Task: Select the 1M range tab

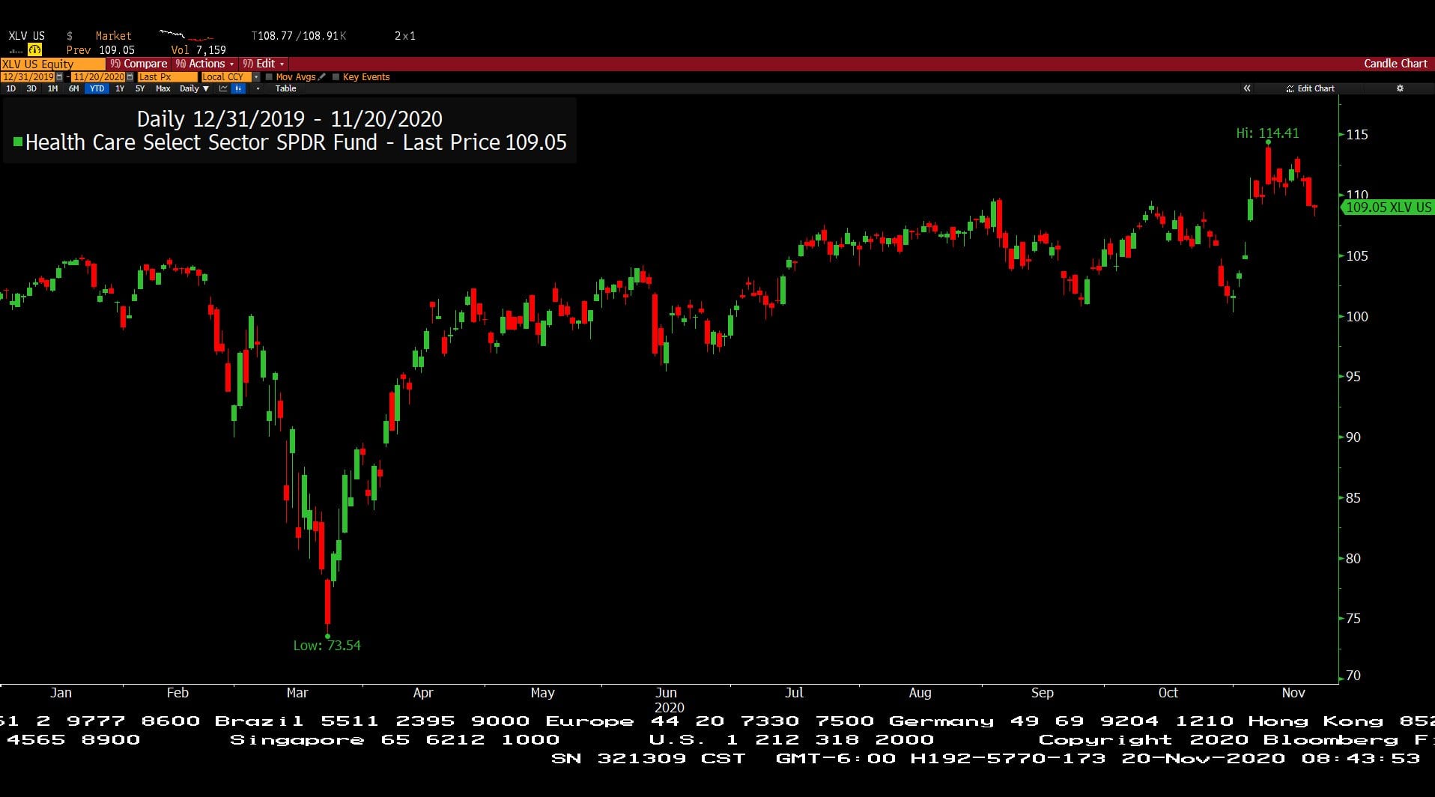Action: pos(52,88)
